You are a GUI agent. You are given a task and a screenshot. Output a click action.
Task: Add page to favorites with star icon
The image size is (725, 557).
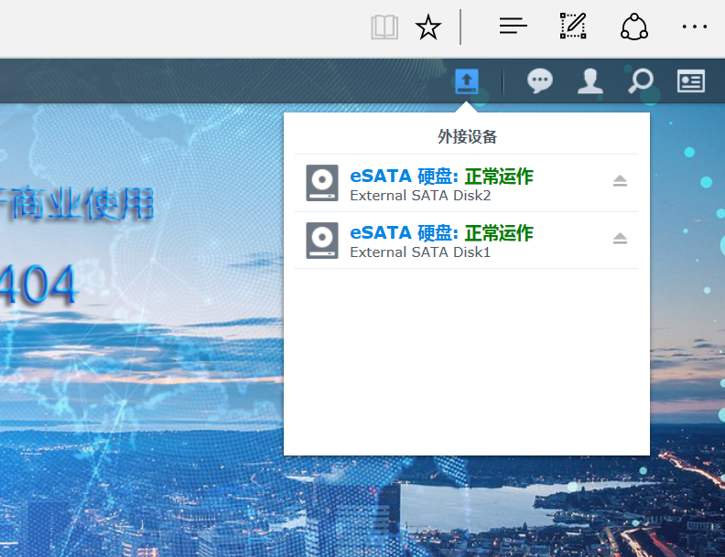tap(428, 27)
